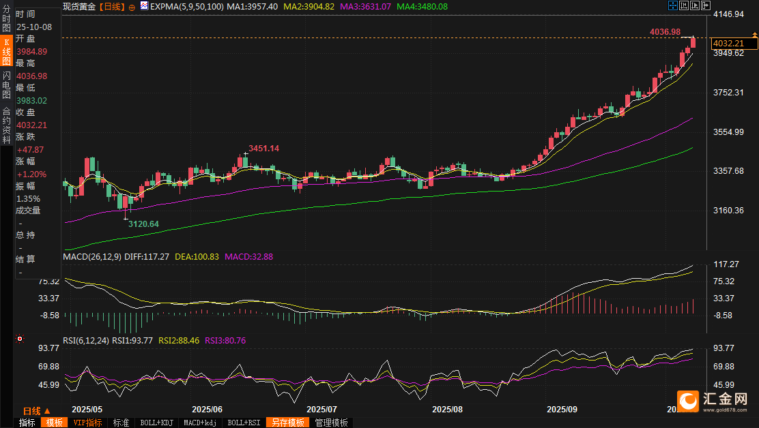The image size is (759, 428).
Task: Click the rightmost chart toolbar icon with the right arrow
Action: coord(706,5)
